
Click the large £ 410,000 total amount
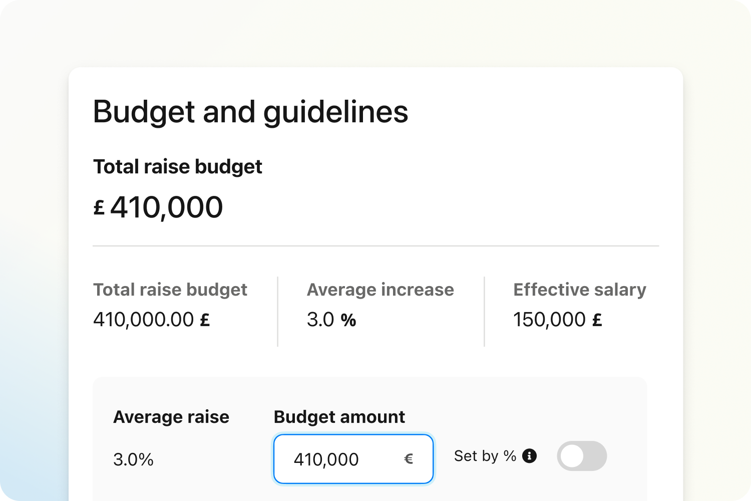click(x=158, y=207)
